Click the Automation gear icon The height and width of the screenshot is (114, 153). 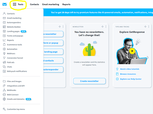tap(4, 49)
